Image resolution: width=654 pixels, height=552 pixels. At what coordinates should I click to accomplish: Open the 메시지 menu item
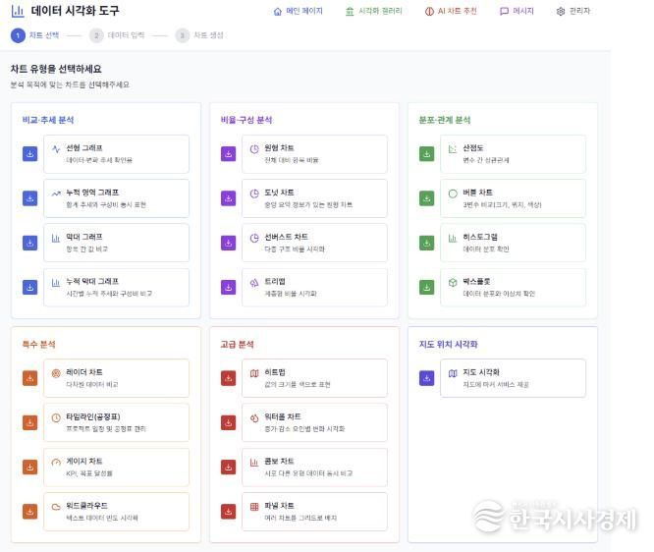coord(517,11)
